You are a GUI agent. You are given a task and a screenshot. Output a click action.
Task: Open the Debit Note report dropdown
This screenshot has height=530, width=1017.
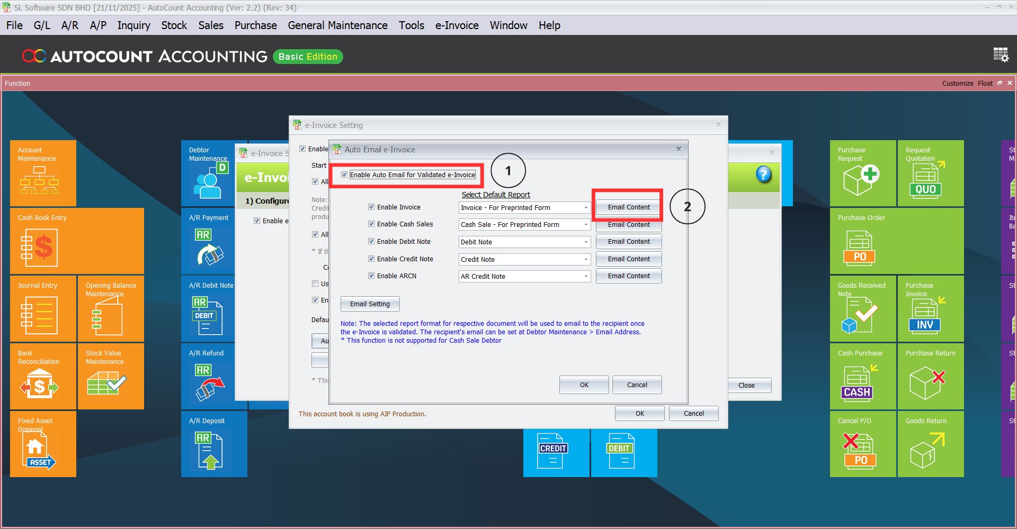pyautogui.click(x=584, y=242)
